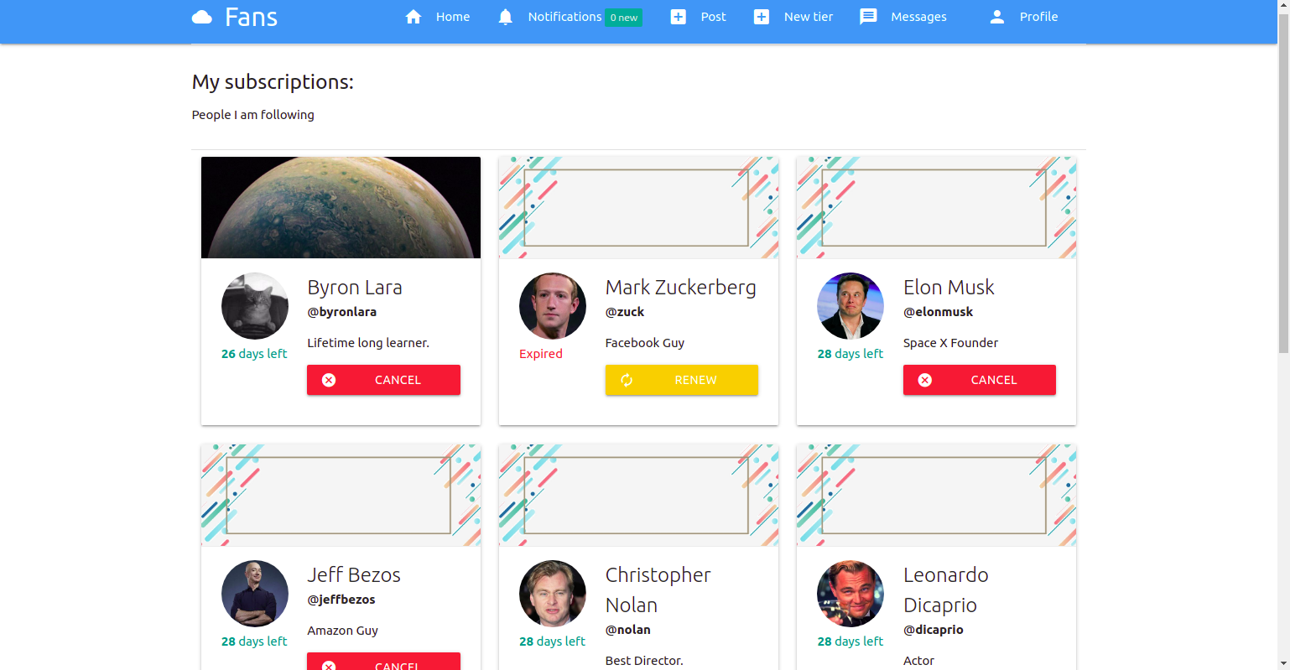Open the Mark Zuckerberg name link
The image size is (1290, 670).
pos(681,288)
